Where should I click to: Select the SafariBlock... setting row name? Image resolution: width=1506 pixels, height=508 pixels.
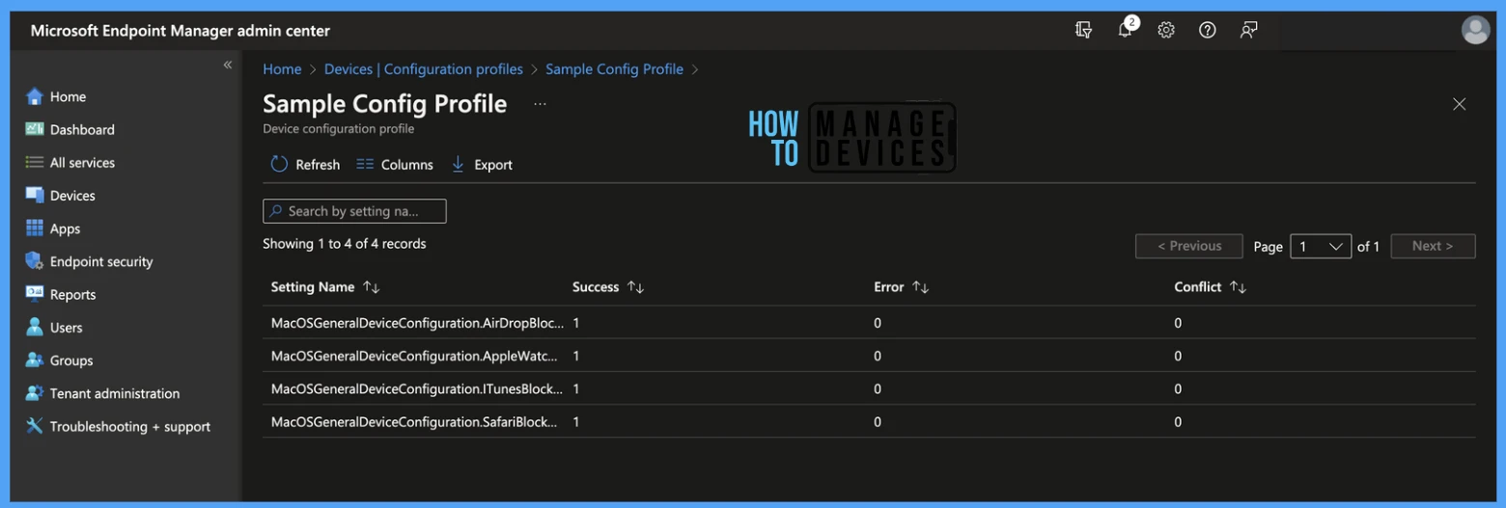[x=415, y=421]
